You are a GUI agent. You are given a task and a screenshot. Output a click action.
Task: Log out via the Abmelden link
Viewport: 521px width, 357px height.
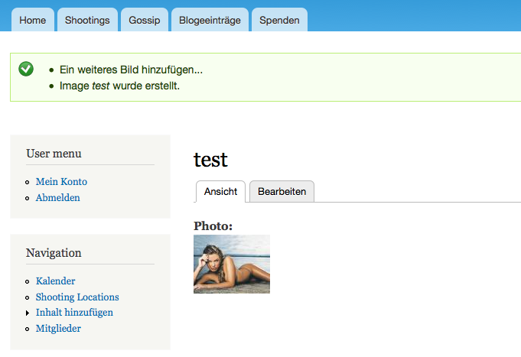(x=58, y=198)
